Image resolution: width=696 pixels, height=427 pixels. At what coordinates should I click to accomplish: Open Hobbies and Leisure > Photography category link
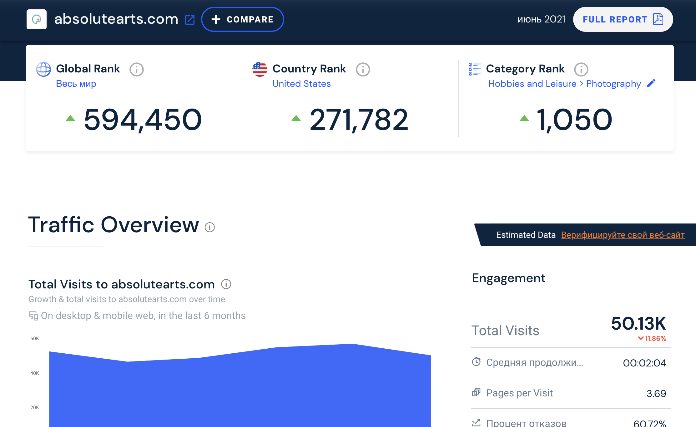[565, 84]
